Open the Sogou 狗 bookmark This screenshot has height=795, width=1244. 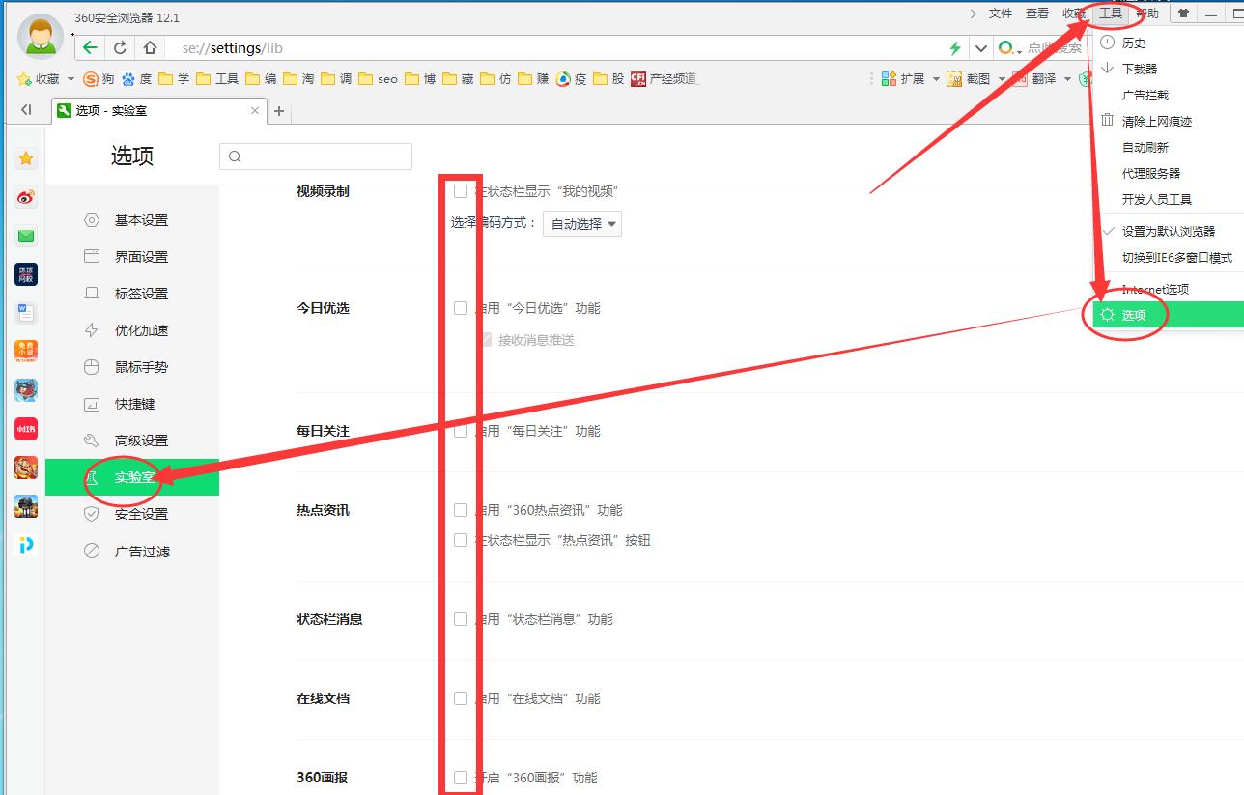[99, 79]
